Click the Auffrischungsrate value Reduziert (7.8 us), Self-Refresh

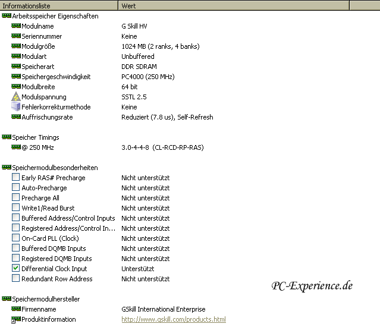(x=167, y=117)
